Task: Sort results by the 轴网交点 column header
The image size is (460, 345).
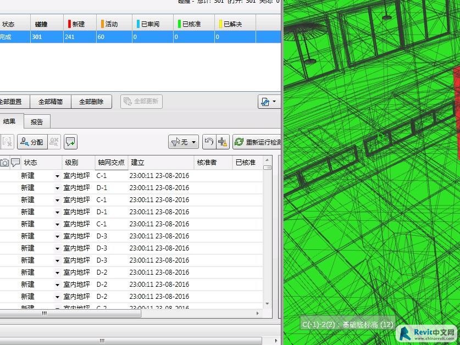Action: 111,163
